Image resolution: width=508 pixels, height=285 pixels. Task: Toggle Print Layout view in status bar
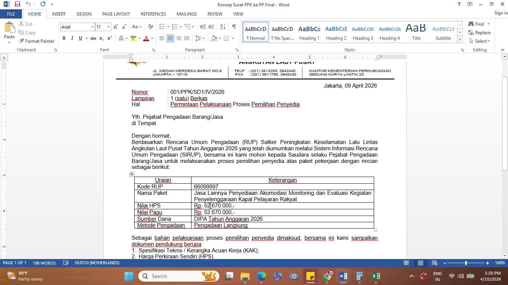click(x=421, y=263)
